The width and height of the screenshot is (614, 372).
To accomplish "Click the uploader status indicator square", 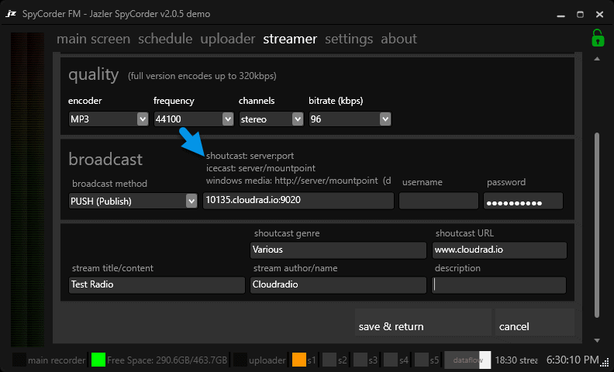I will (241, 360).
